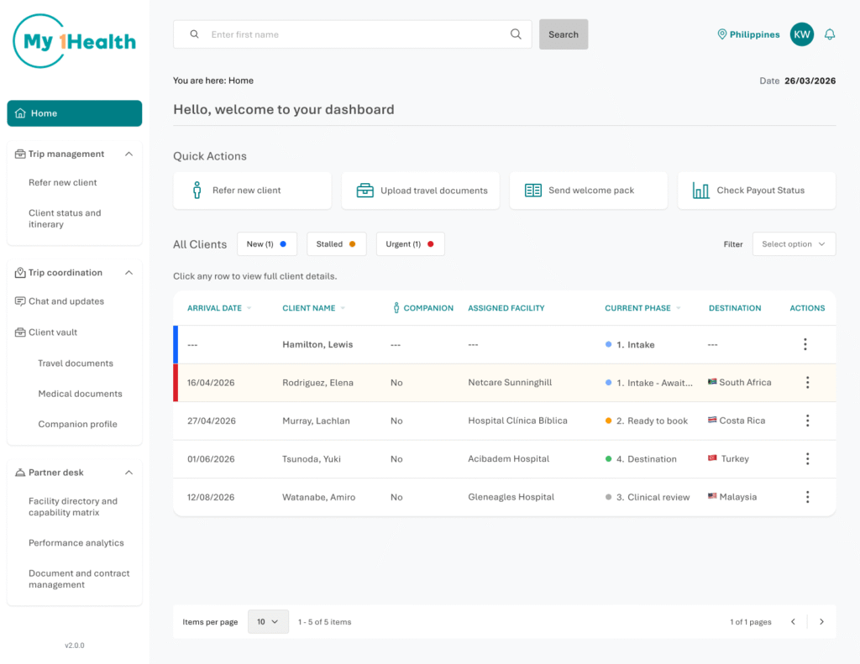The height and width of the screenshot is (664, 860).
Task: Click the Destination column header
Action: 735,308
